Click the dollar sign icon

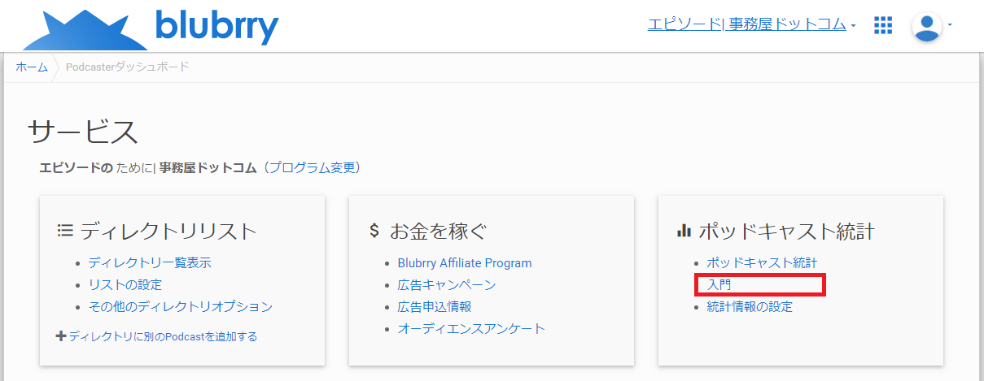coord(374,231)
